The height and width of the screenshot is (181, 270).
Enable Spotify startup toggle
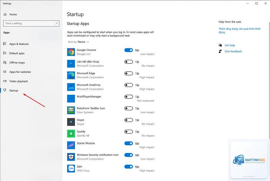click(129, 132)
